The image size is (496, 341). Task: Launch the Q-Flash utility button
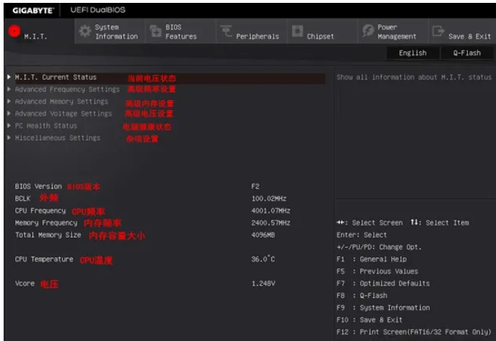click(467, 53)
